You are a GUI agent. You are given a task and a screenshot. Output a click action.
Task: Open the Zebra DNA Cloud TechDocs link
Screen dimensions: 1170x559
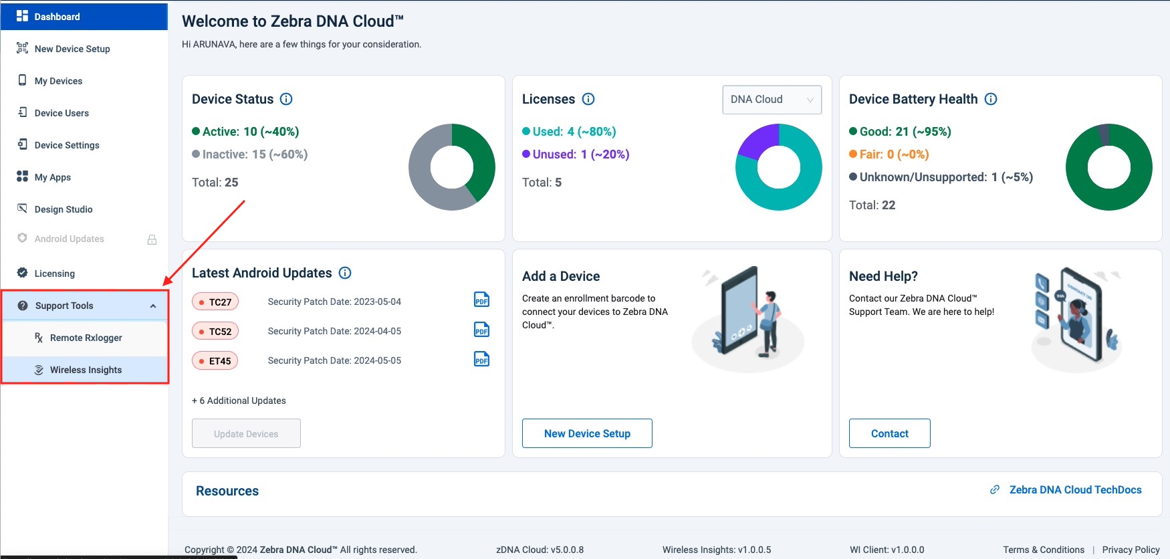coord(1074,490)
